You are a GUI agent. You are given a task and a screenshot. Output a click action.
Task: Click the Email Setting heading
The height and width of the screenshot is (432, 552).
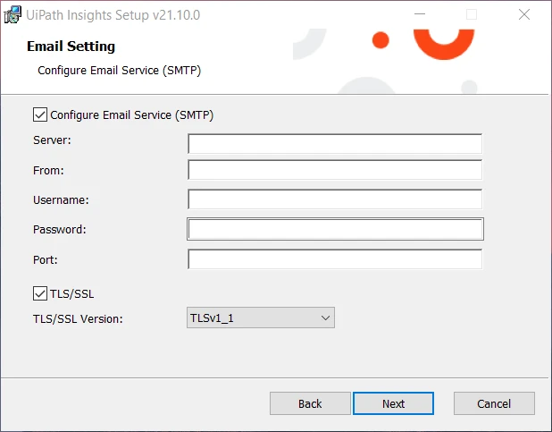pyautogui.click(x=71, y=47)
